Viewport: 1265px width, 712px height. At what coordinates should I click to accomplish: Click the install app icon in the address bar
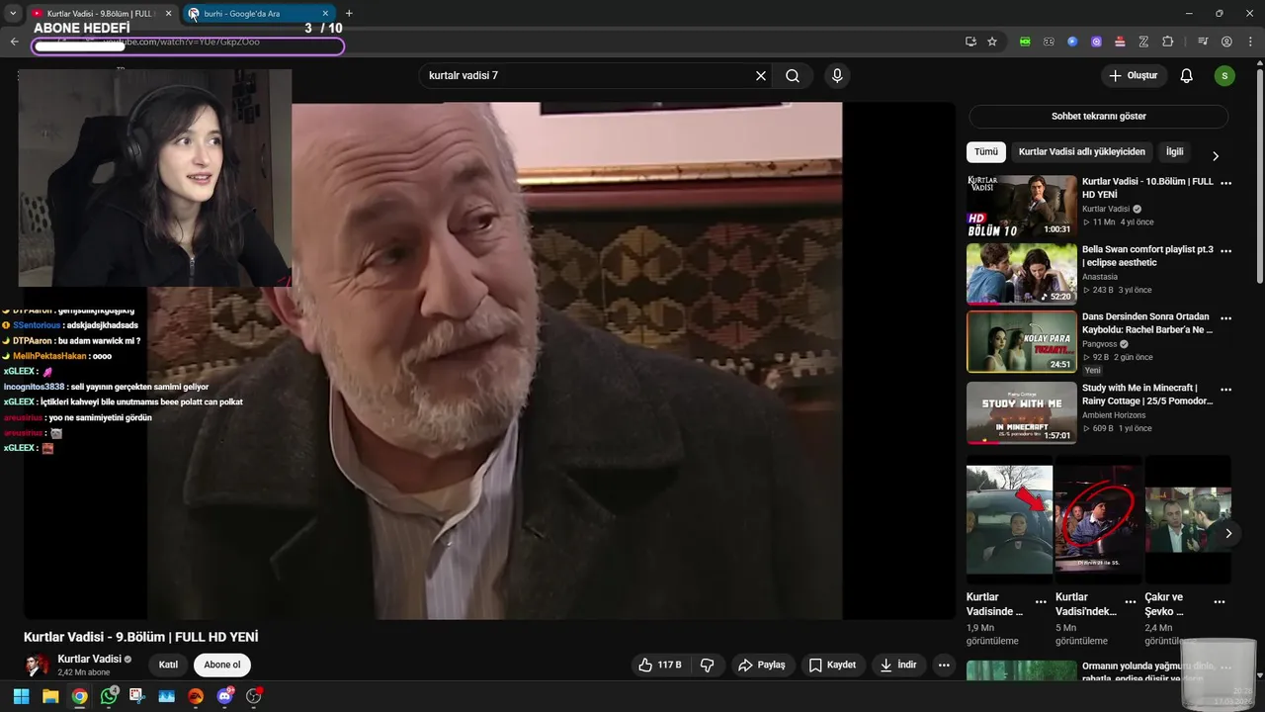click(970, 42)
